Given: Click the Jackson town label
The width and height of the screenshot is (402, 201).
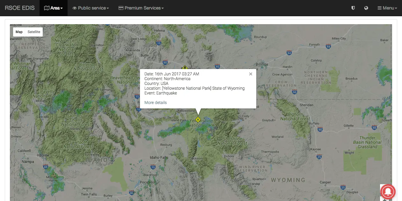Looking at the screenshot, I should (196, 158).
